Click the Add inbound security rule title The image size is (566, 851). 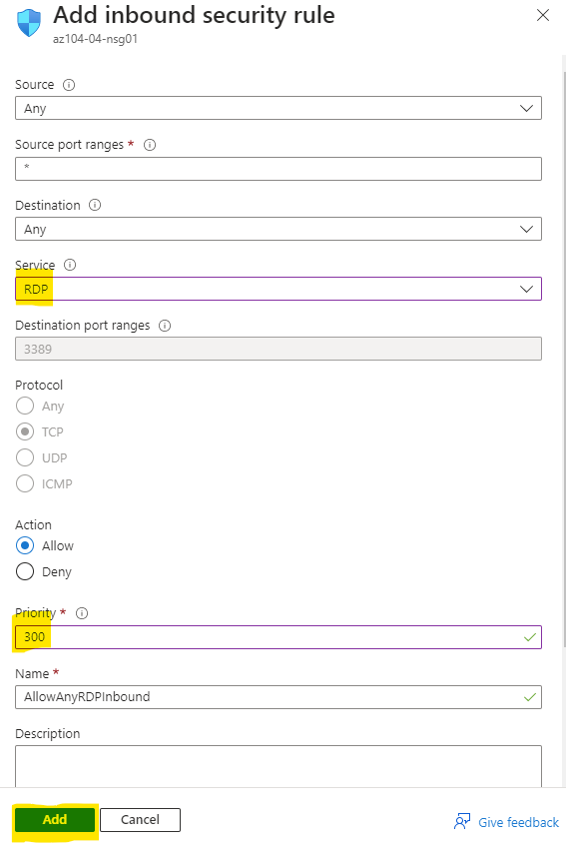pyautogui.click(x=194, y=15)
